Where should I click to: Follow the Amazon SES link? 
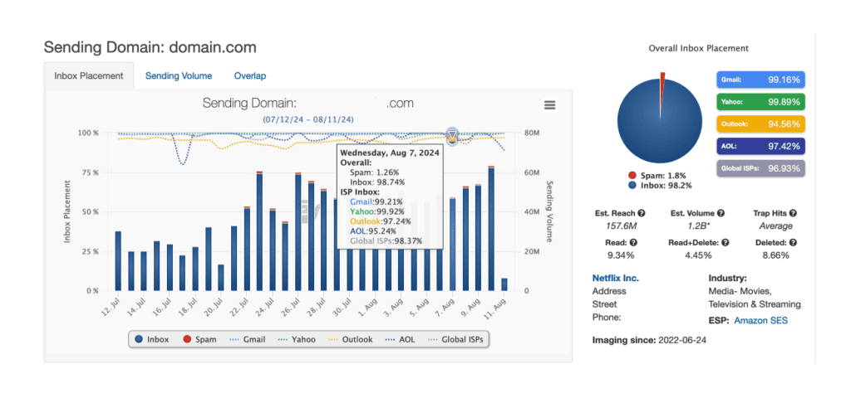click(x=760, y=320)
